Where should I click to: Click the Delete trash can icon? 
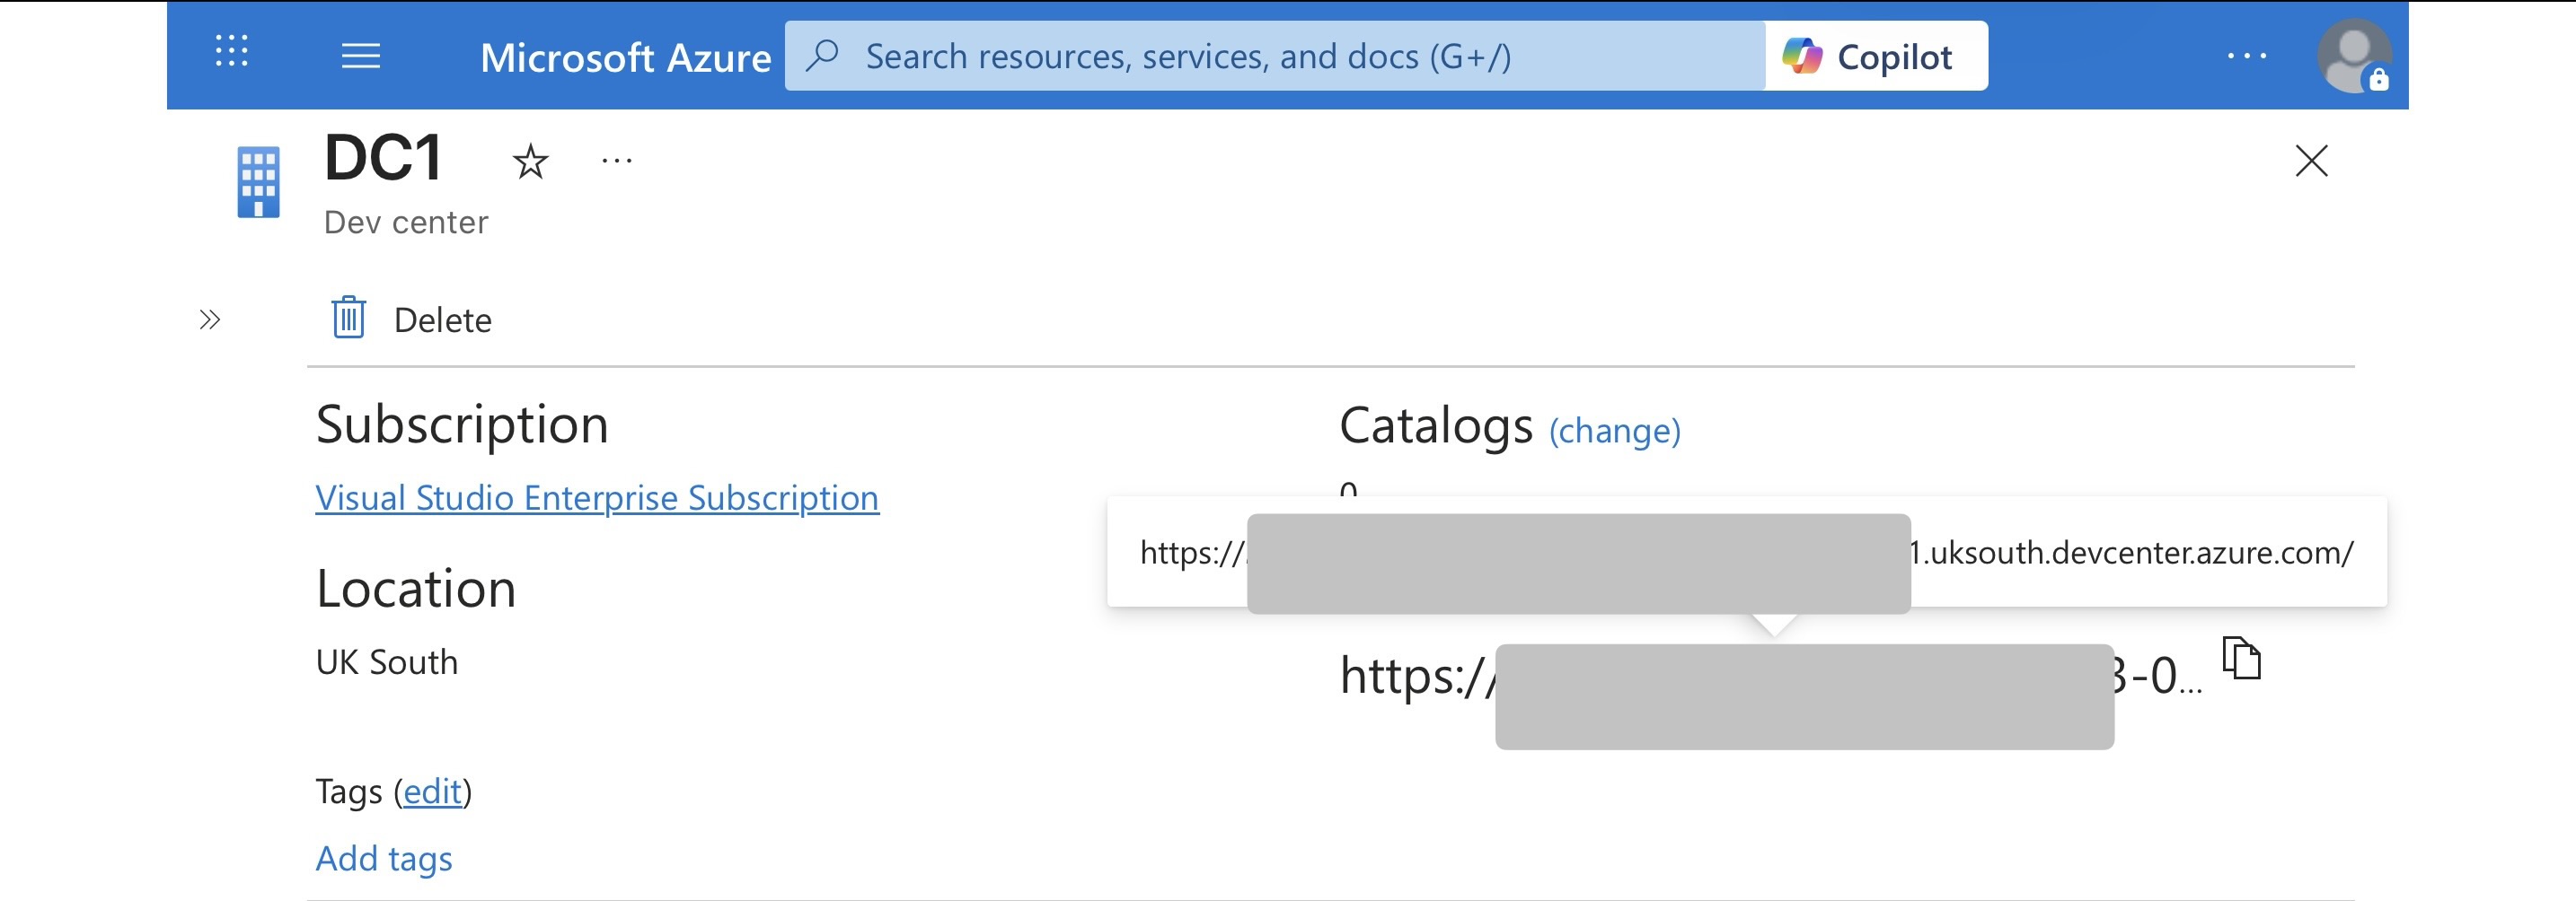tap(348, 319)
